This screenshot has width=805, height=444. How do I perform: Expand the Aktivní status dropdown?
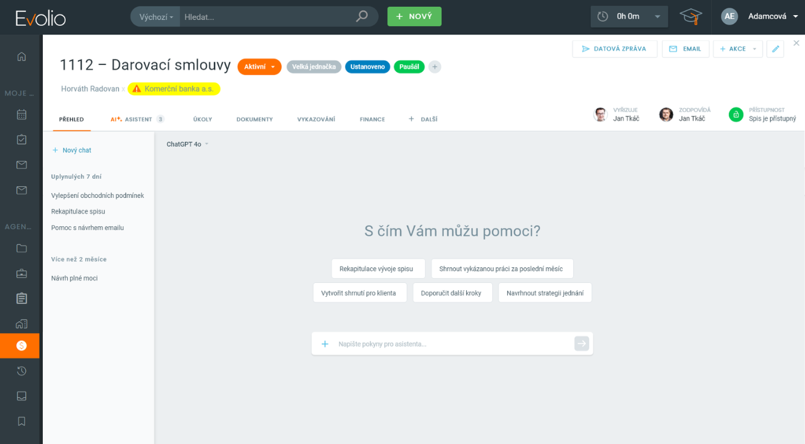click(260, 67)
